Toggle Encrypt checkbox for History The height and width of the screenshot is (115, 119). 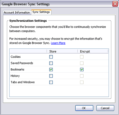pos(82,76)
